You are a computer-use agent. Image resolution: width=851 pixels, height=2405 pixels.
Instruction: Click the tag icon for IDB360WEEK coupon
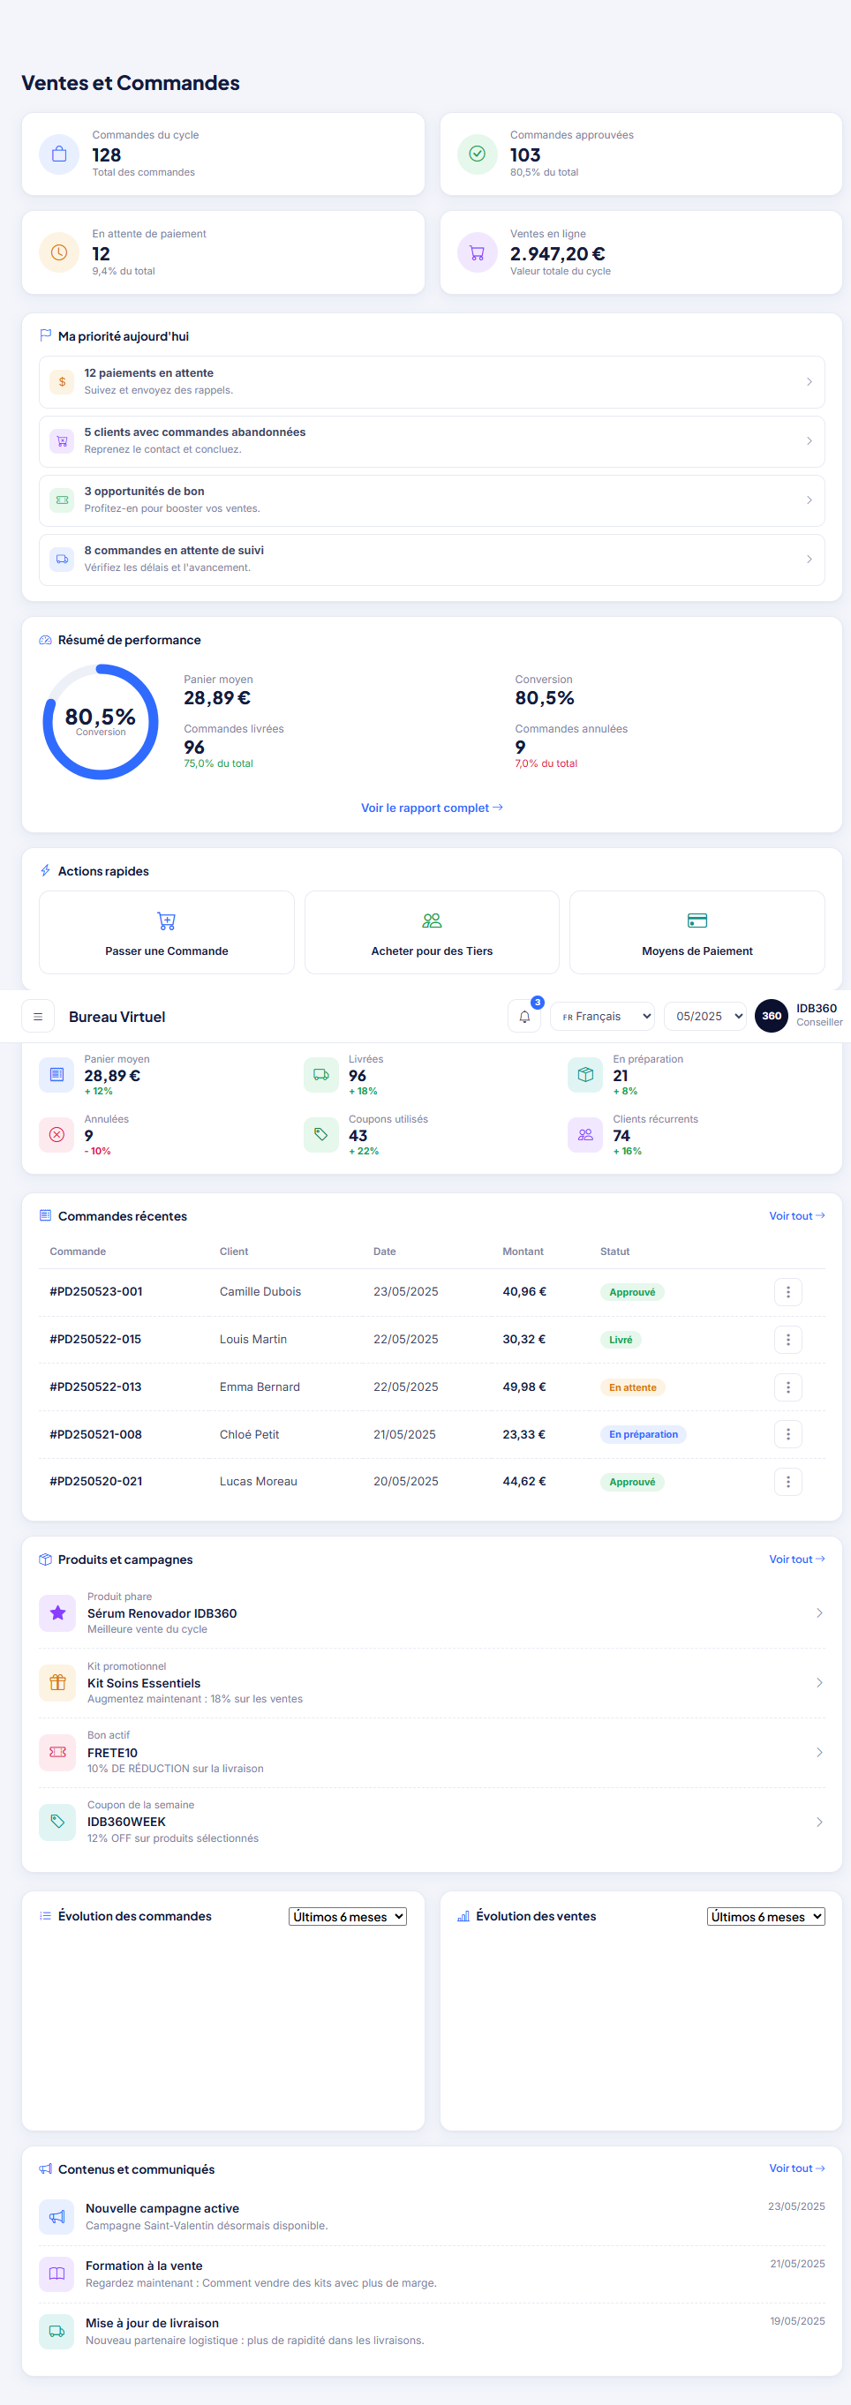click(58, 1822)
